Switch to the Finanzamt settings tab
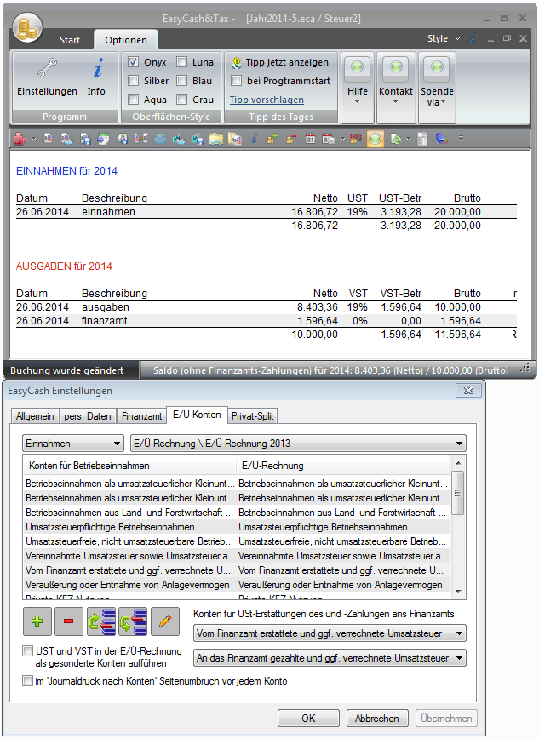Image resolution: width=539 pixels, height=739 pixels. [142, 416]
